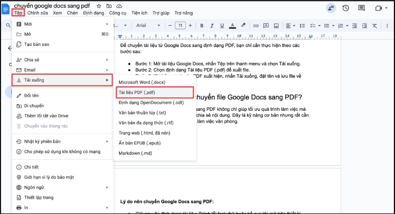The height and width of the screenshot is (214, 395).
Task: Toggle underline formatting
Action: click(222, 26)
